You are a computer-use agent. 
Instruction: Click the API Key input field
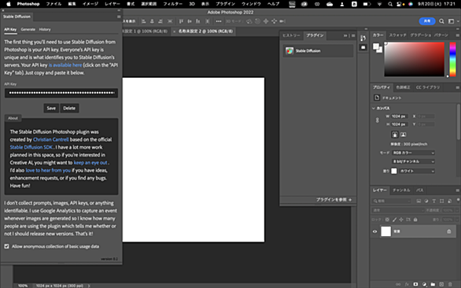coord(61,93)
